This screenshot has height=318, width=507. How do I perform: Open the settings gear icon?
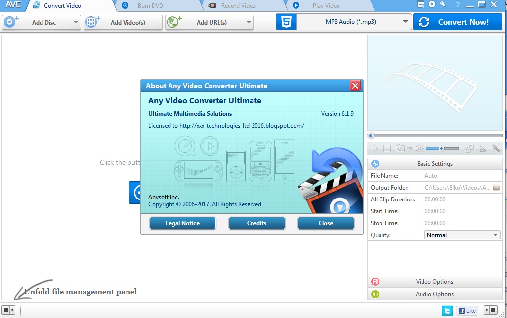pyautogui.click(x=432, y=4)
